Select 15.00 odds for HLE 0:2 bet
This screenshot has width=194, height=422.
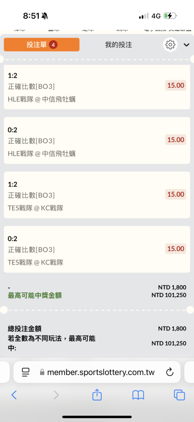pos(176,140)
